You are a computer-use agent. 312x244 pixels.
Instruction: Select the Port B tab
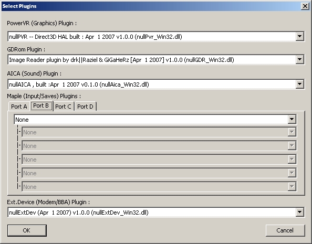click(x=41, y=105)
